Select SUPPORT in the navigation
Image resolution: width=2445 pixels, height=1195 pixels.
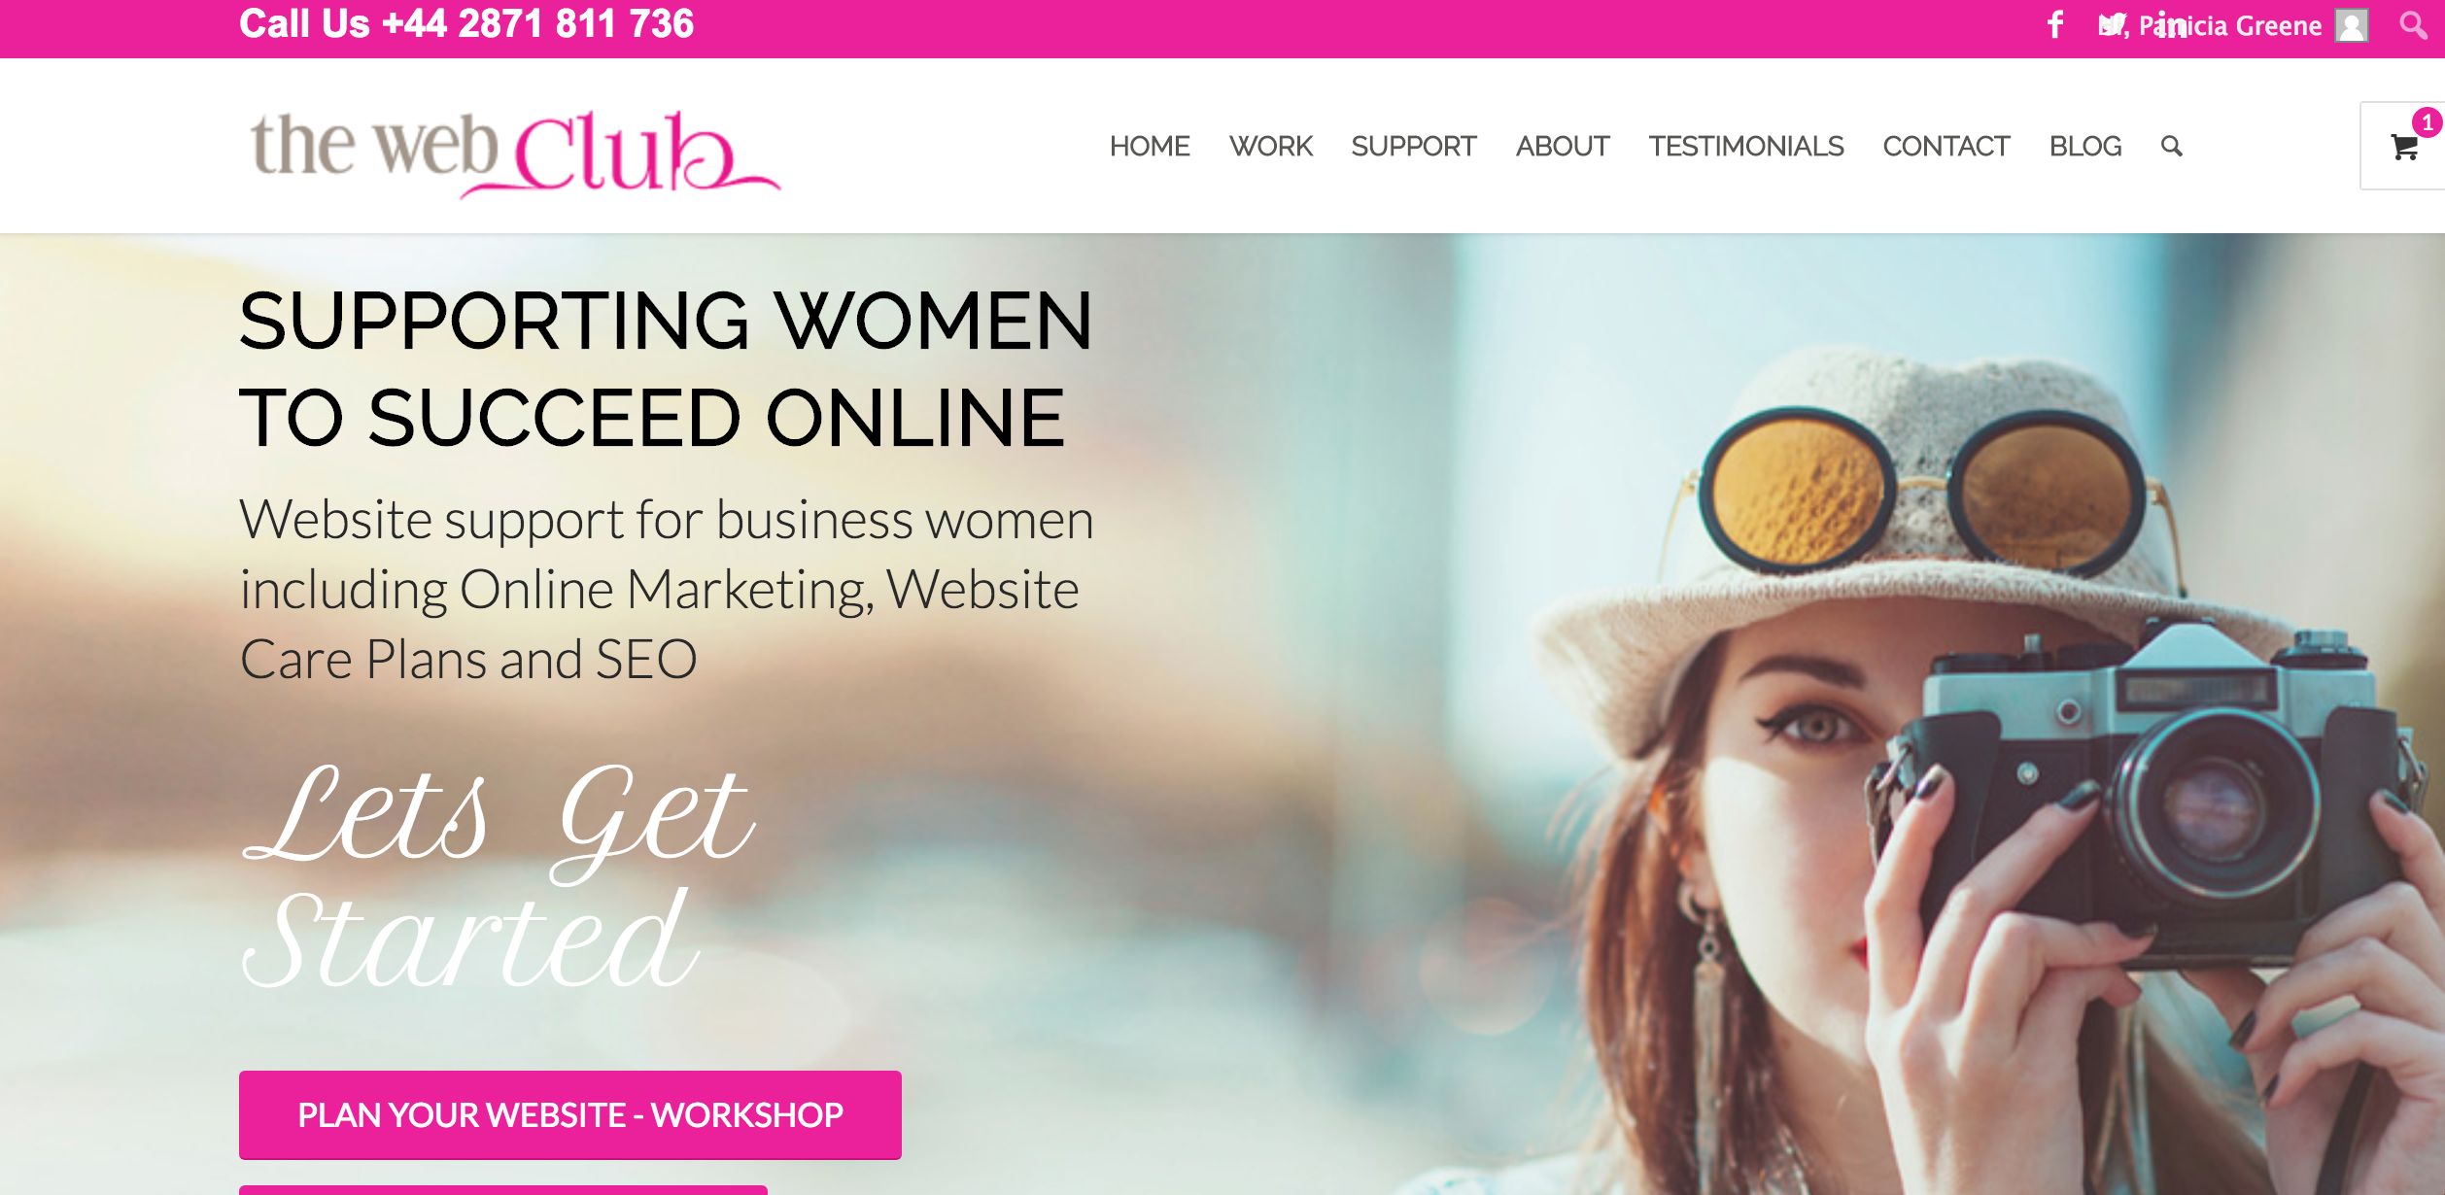(1414, 146)
